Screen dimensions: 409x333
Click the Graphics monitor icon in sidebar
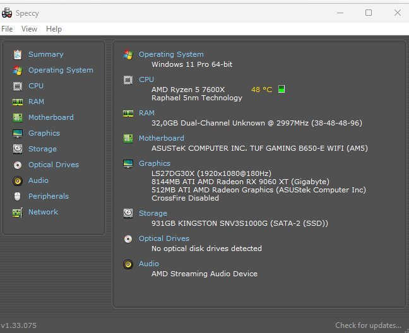coord(17,133)
